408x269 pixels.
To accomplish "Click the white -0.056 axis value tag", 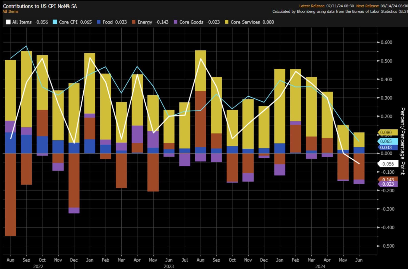I will (x=387, y=164).
